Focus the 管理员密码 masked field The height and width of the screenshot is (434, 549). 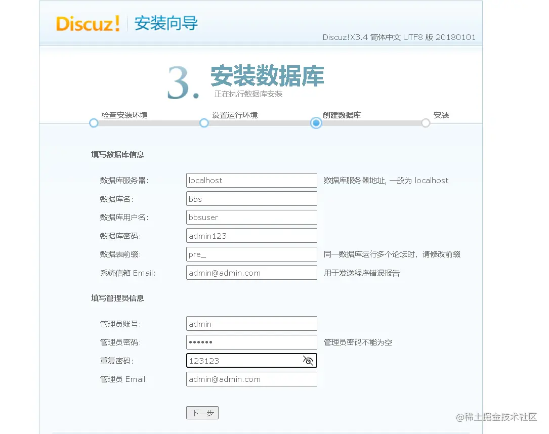251,342
